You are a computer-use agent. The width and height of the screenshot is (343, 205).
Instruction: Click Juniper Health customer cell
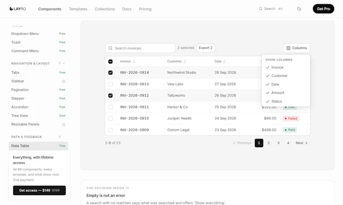tap(179, 118)
